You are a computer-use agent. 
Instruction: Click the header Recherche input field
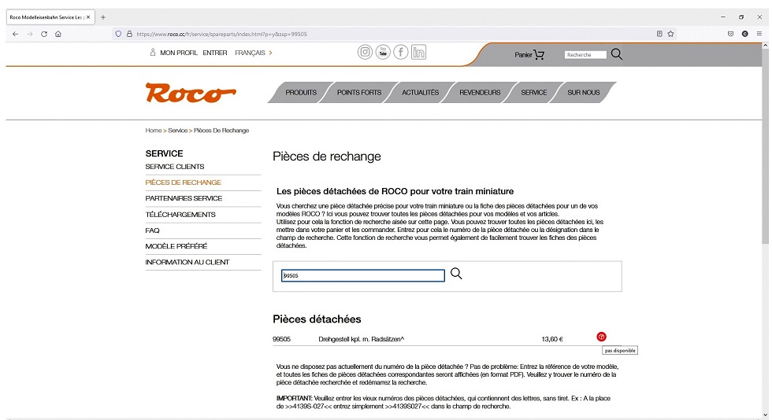pos(586,55)
